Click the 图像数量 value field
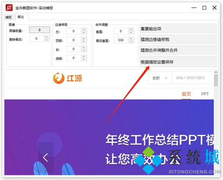Screen dimensions: 223x180 click(x=39, y=30)
